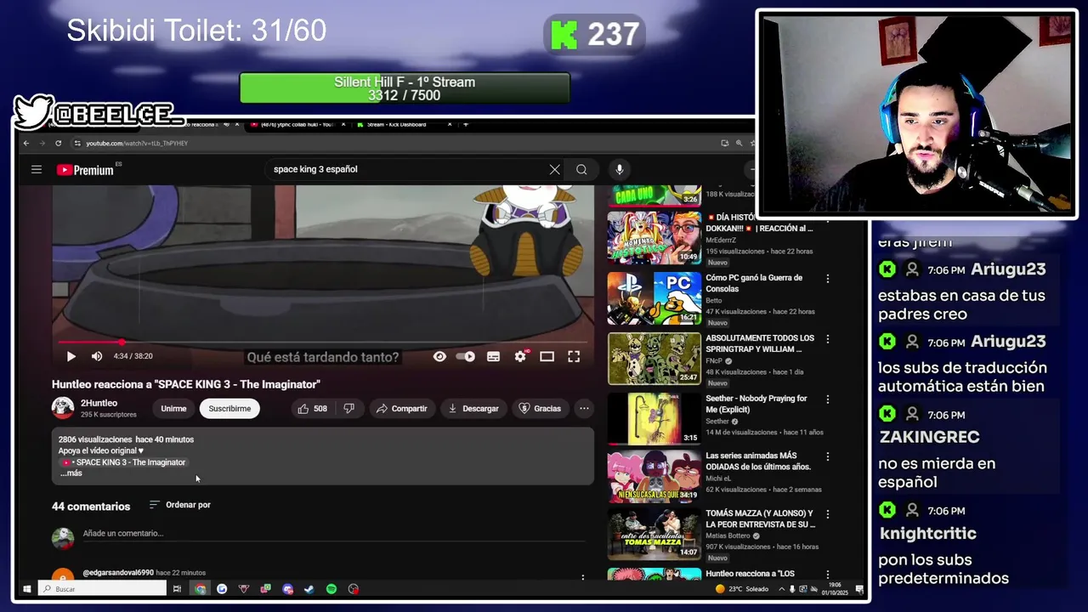Share the video via Compartir
Screen dimensions: 1088x612
[x=401, y=409]
